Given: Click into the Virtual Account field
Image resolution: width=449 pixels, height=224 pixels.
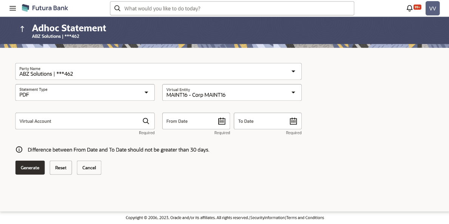Looking at the screenshot, I should [85, 121].
